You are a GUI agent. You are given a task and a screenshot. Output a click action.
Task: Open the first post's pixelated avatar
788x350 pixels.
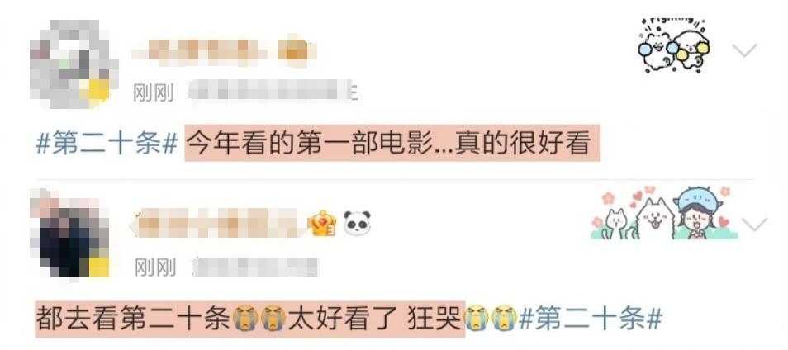tap(74, 64)
